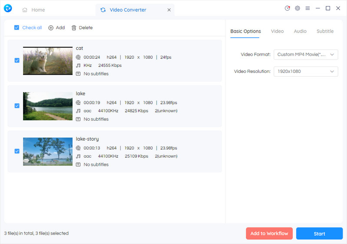Click the Add text label

[60, 28]
